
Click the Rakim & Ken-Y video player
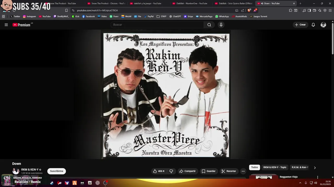(x=166, y=95)
